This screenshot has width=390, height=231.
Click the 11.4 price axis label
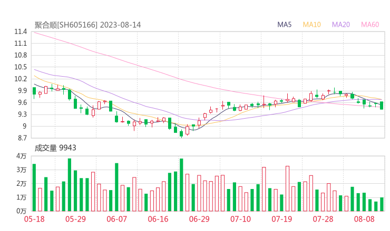tap(21, 31)
